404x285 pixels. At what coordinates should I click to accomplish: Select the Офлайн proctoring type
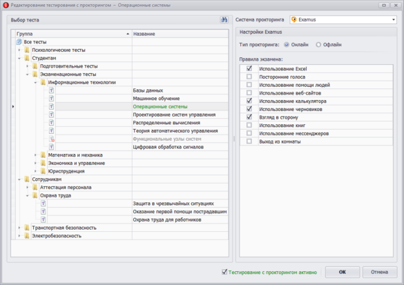pyautogui.click(x=318, y=45)
